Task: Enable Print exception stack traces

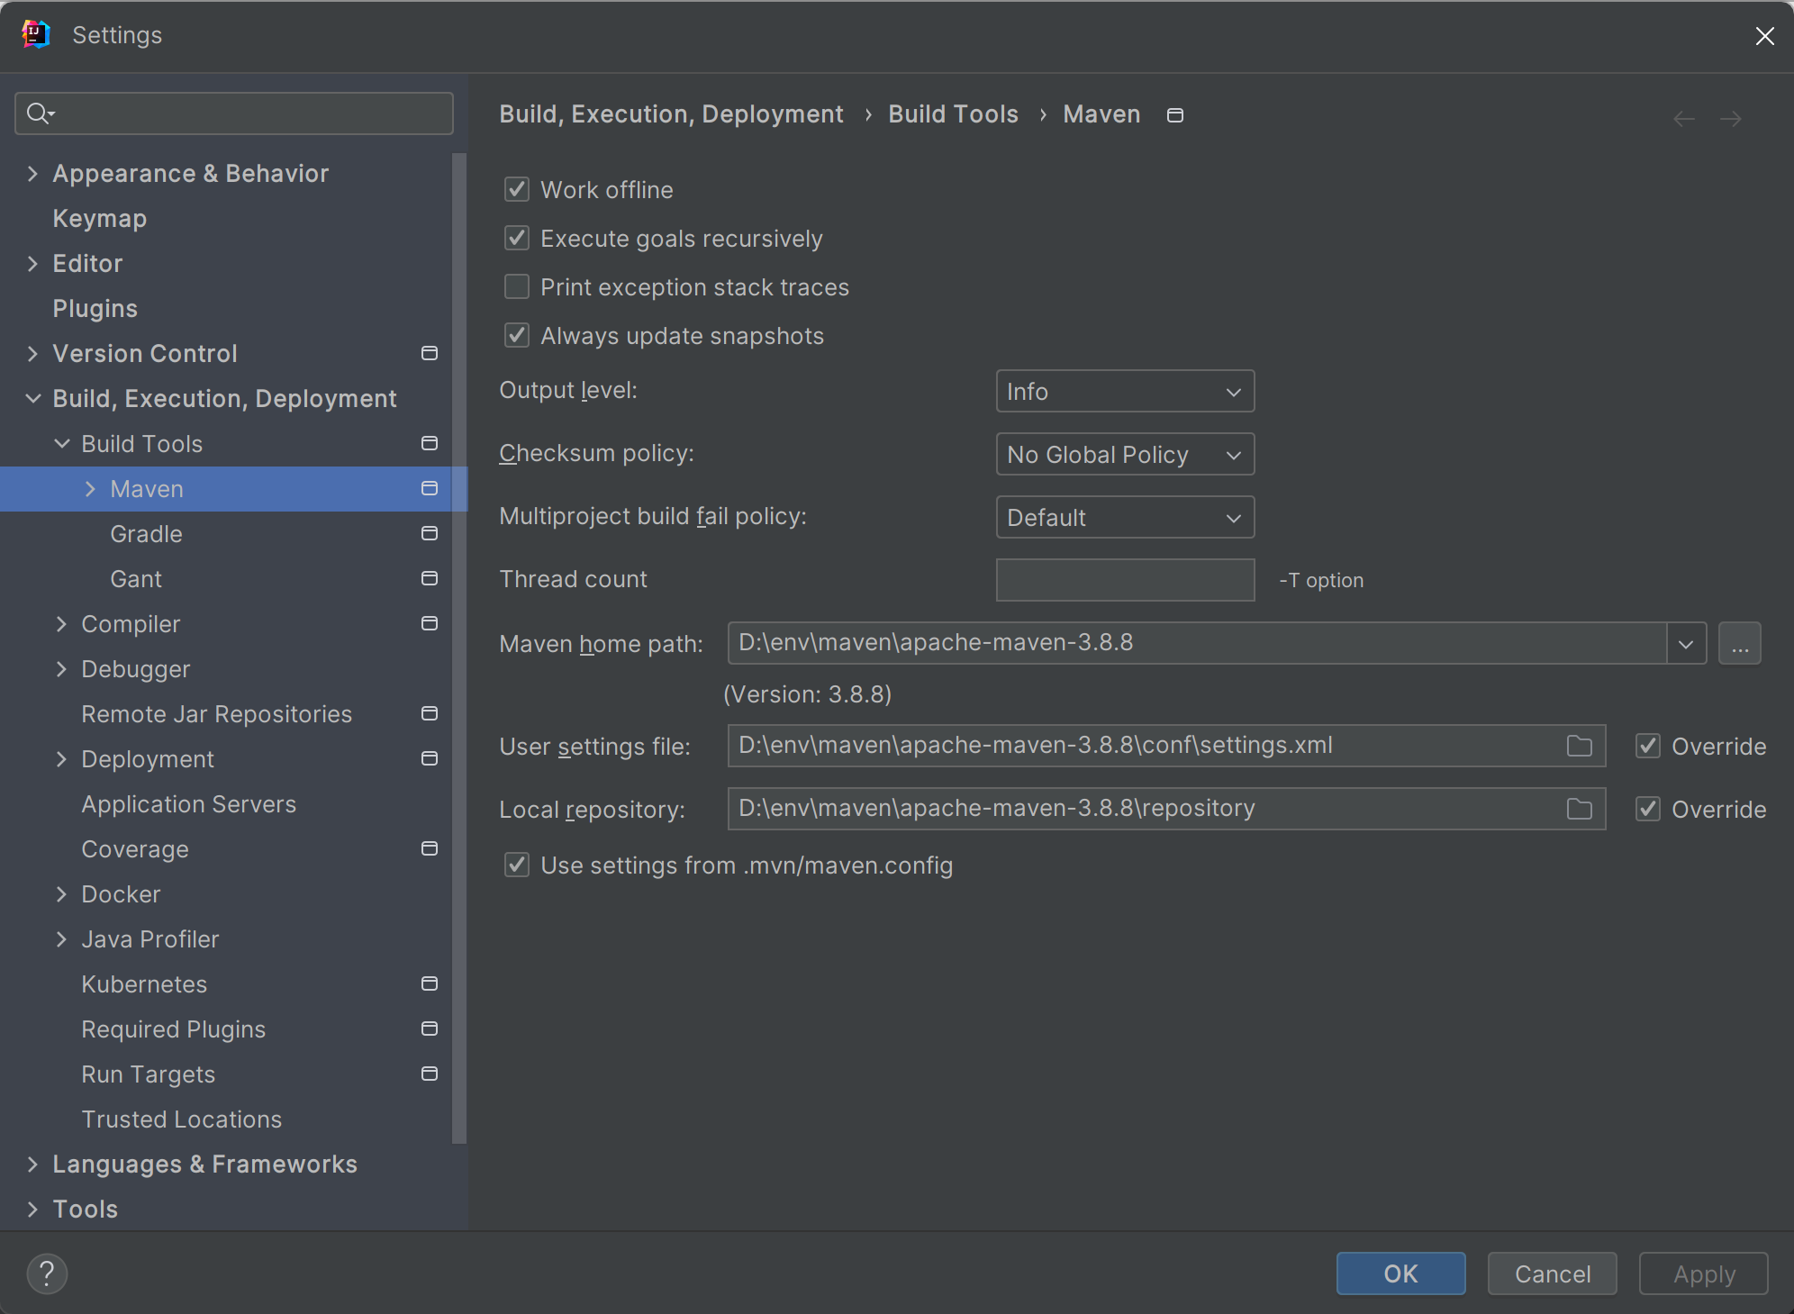Action: (x=517, y=286)
